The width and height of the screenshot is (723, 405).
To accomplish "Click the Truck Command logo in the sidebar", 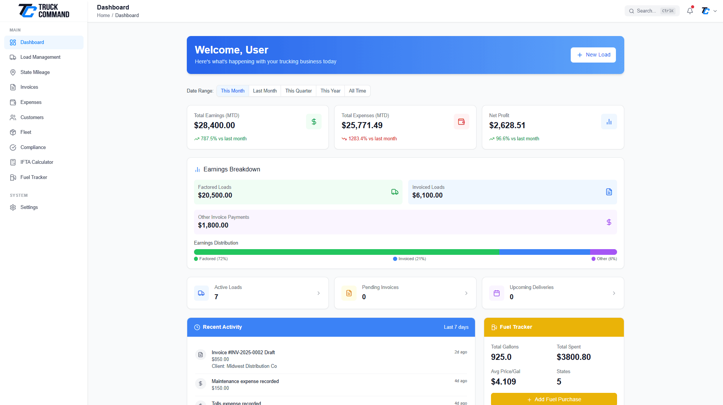I will click(x=44, y=11).
